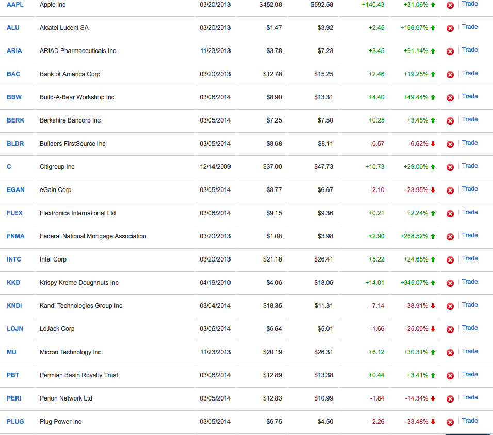The image size is (493, 435).
Task: Click PERI ticker symbol link
Action: (14, 398)
